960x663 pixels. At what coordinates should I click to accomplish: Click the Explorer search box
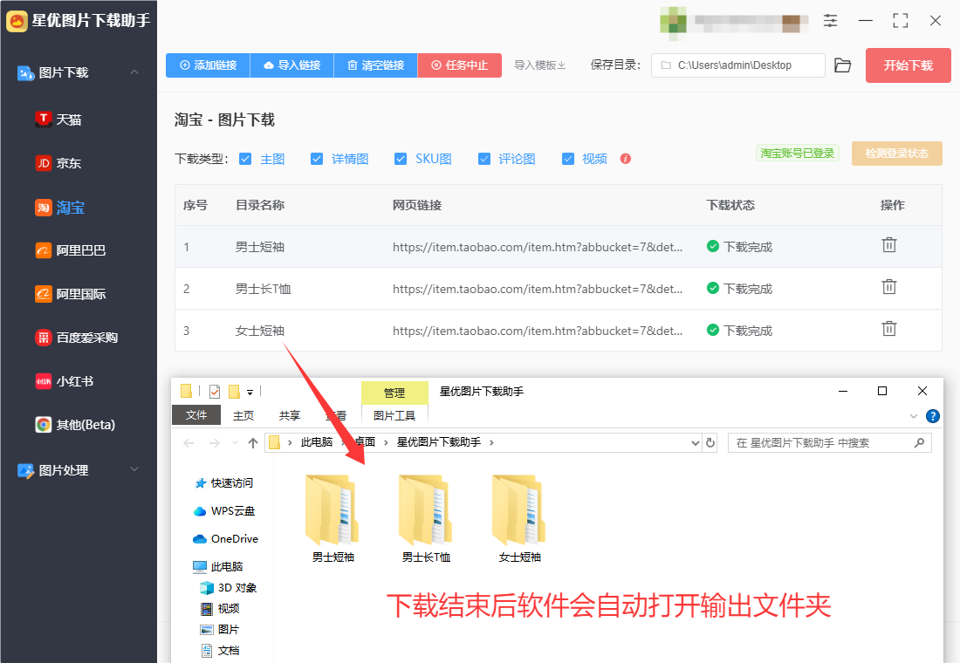click(x=830, y=442)
